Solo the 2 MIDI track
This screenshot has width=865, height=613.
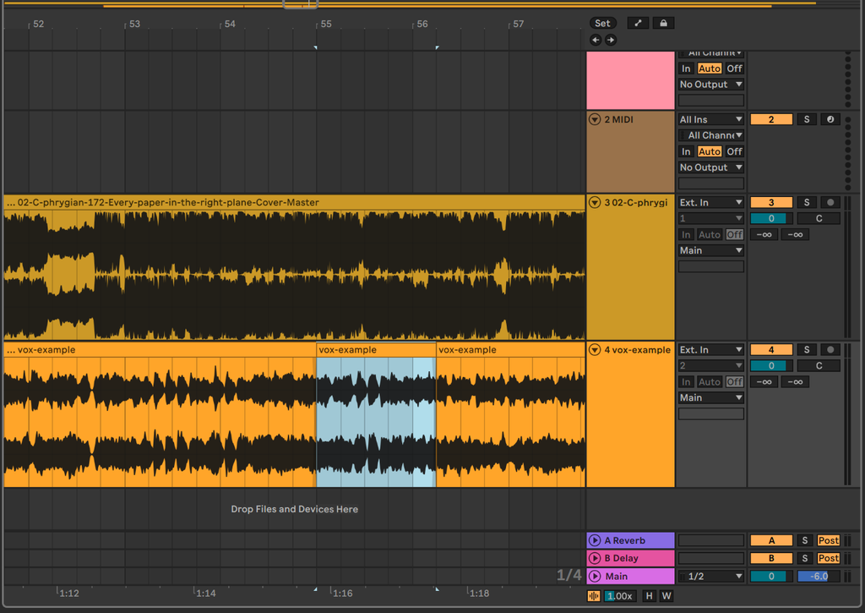[807, 119]
